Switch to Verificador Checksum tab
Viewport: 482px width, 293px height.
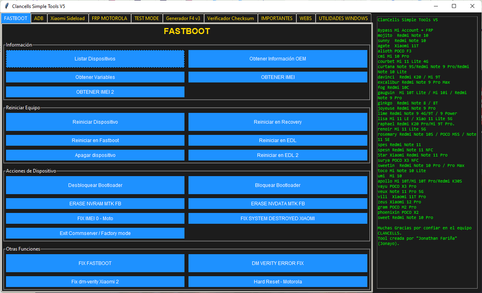pyautogui.click(x=230, y=18)
